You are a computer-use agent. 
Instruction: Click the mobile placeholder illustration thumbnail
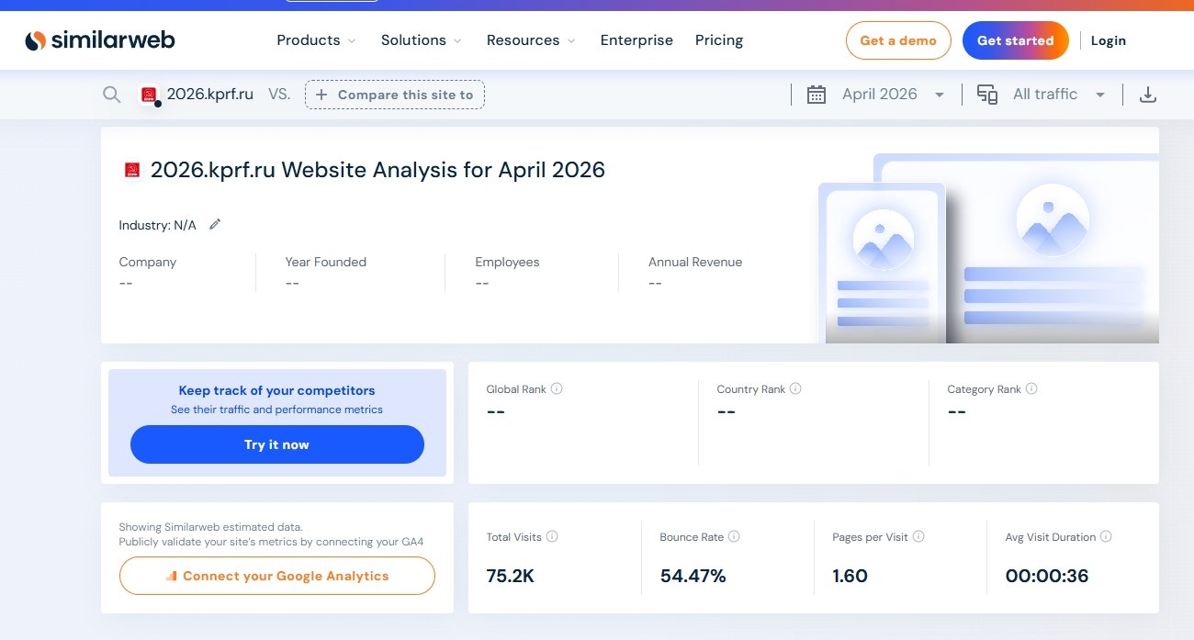tap(882, 263)
